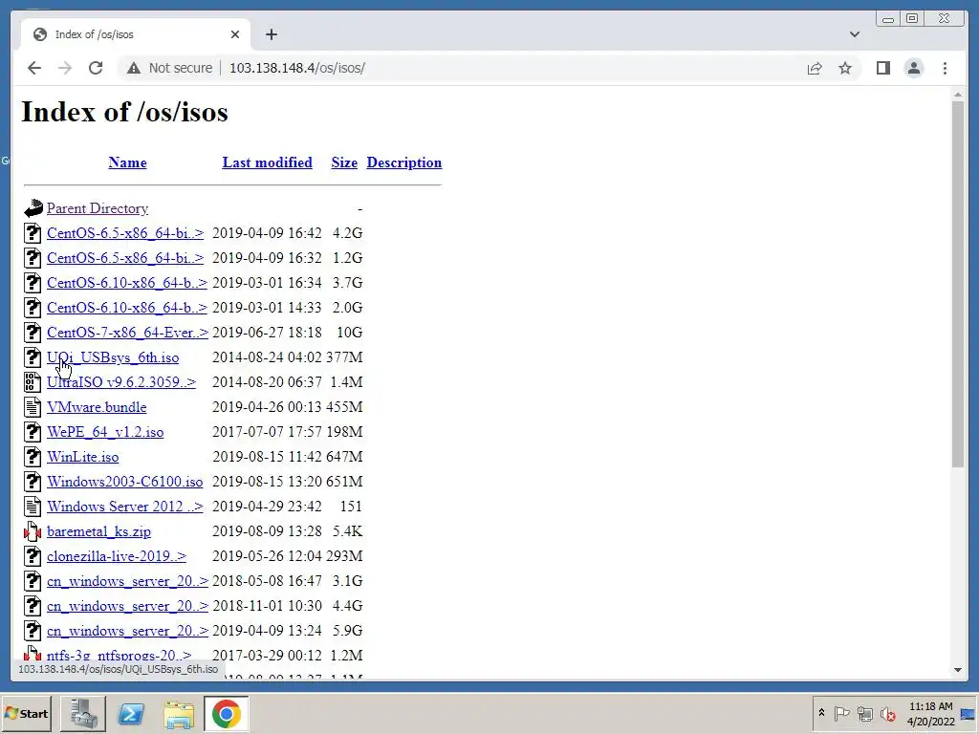Open the Chrome profile icon
Screen dimensions: 979x734
click(913, 68)
